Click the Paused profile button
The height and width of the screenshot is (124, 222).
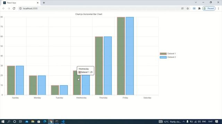click(209, 8)
